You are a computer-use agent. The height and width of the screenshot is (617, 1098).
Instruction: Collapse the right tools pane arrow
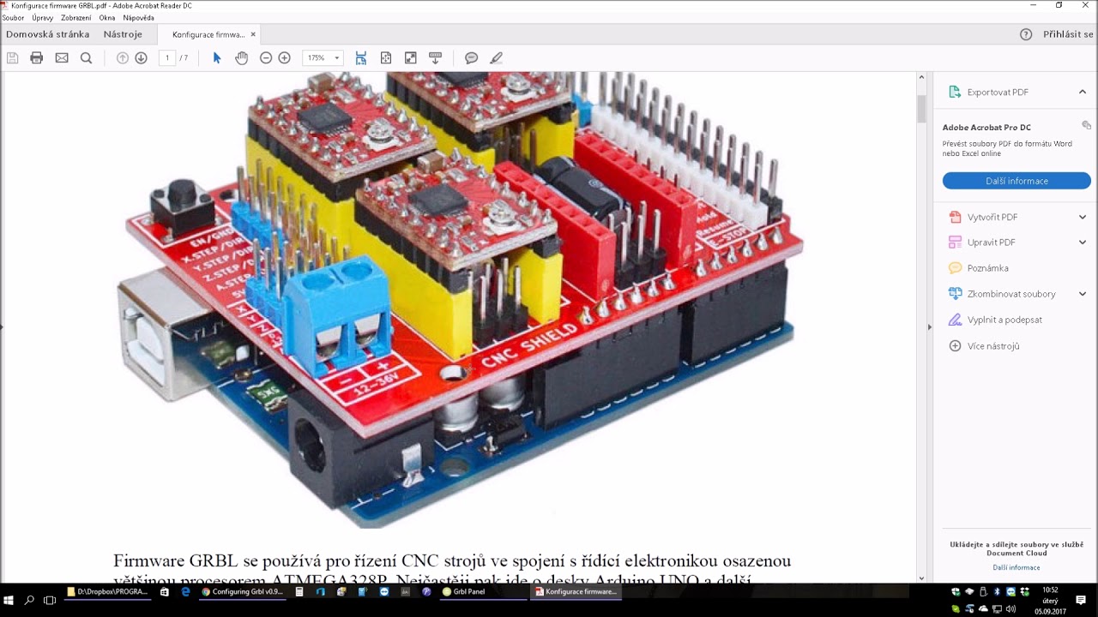[929, 326]
